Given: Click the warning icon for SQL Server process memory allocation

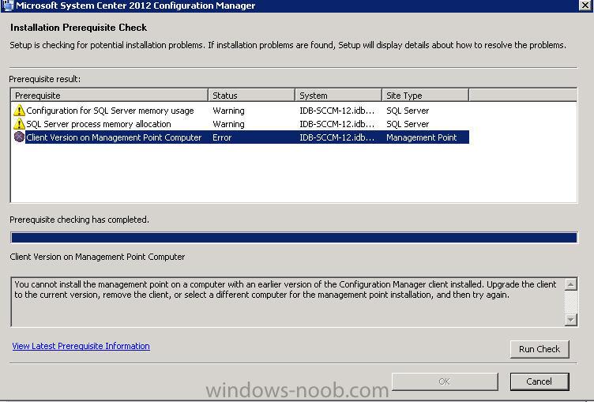Looking at the screenshot, I should pos(19,124).
